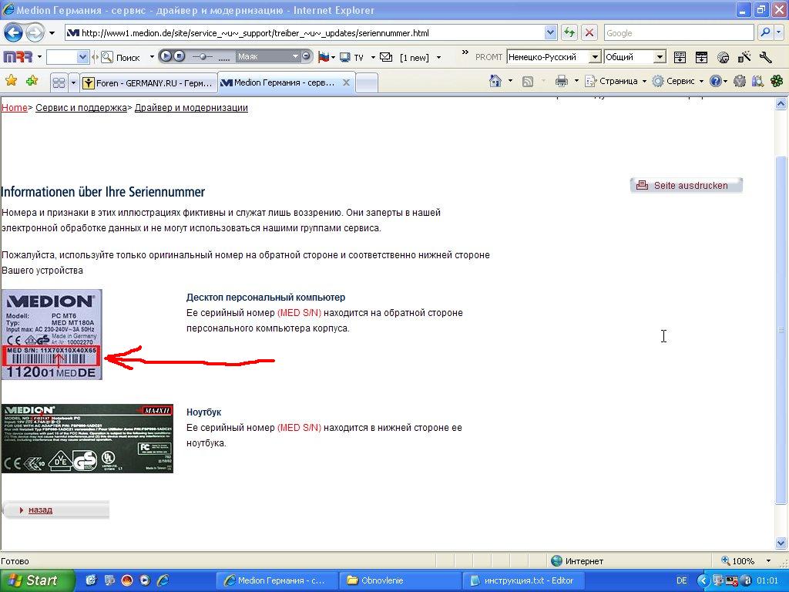This screenshot has width=789, height=592.
Task: Switch to Obnovlenie folder in taskbar
Action: pyautogui.click(x=400, y=580)
